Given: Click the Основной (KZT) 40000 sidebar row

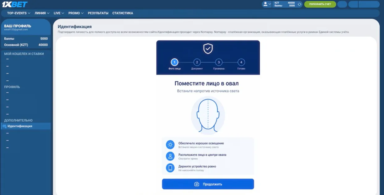Looking at the screenshot, I should pyautogui.click(x=26, y=45).
